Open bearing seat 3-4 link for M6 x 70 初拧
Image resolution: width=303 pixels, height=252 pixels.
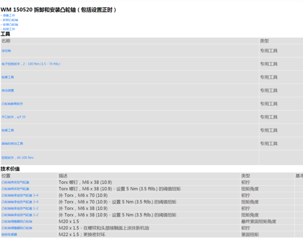click(20, 195)
